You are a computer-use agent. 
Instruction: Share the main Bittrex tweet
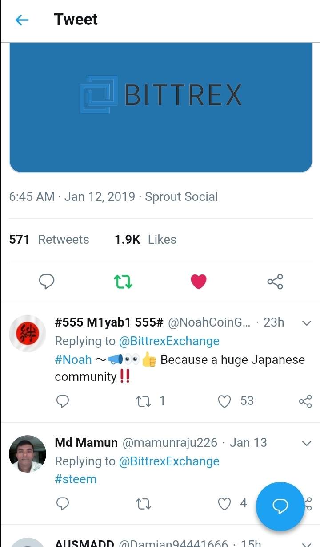(x=275, y=282)
